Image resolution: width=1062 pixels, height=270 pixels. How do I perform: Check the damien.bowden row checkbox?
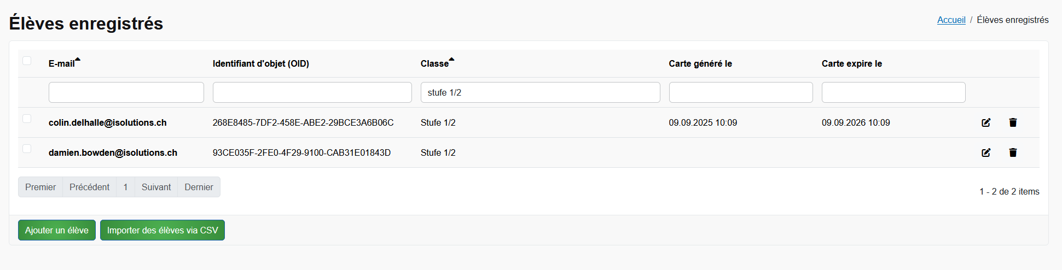point(27,149)
